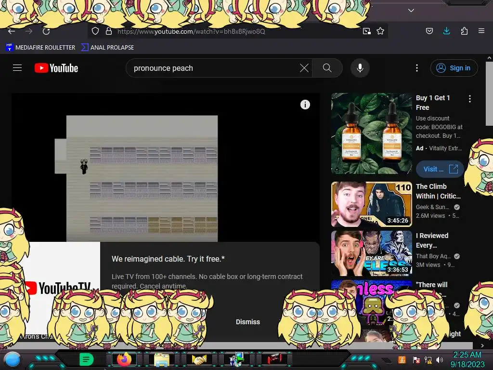Open the extensions puzzle icon
This screenshot has height=370, width=493.
click(464, 31)
